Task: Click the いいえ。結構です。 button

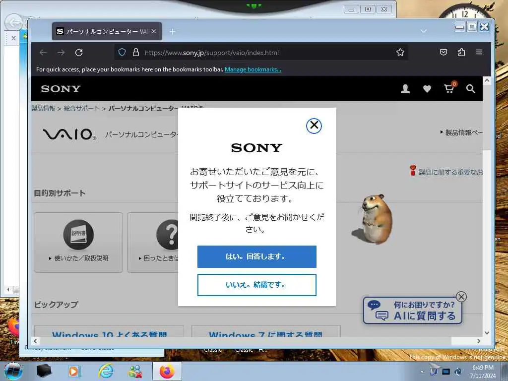Action: tap(256, 285)
